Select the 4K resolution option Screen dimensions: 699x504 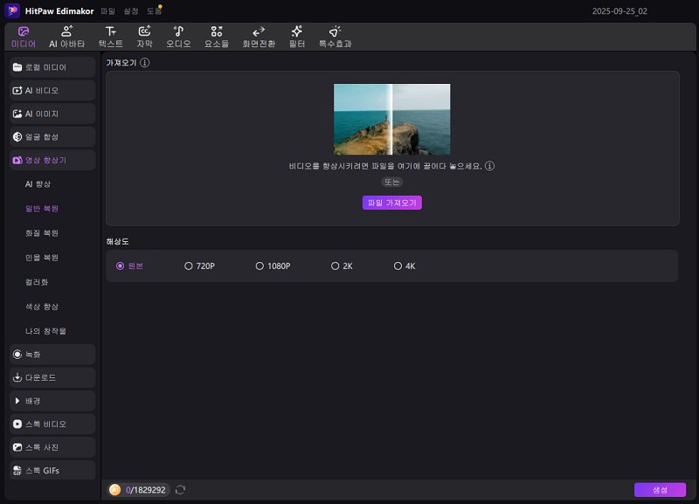398,266
